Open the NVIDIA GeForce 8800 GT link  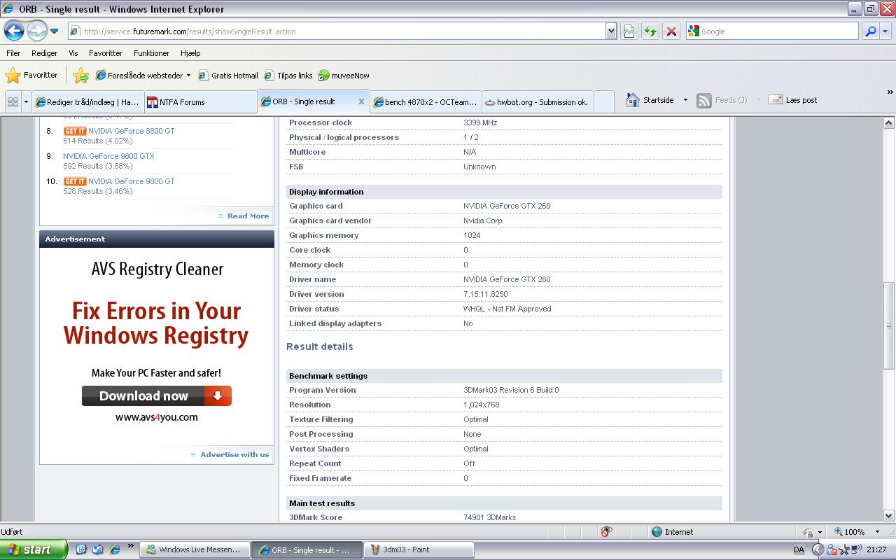tap(132, 131)
